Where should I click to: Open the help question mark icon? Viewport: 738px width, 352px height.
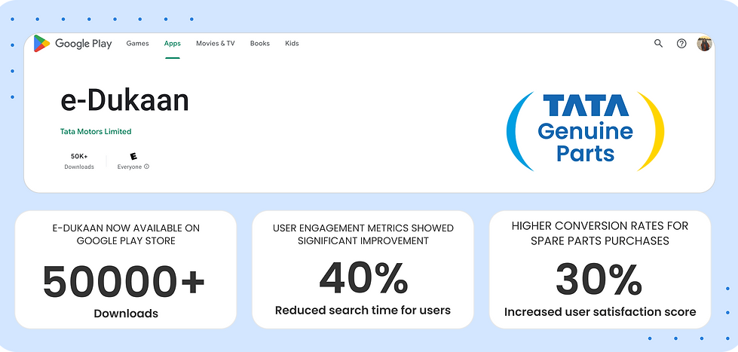coord(681,44)
